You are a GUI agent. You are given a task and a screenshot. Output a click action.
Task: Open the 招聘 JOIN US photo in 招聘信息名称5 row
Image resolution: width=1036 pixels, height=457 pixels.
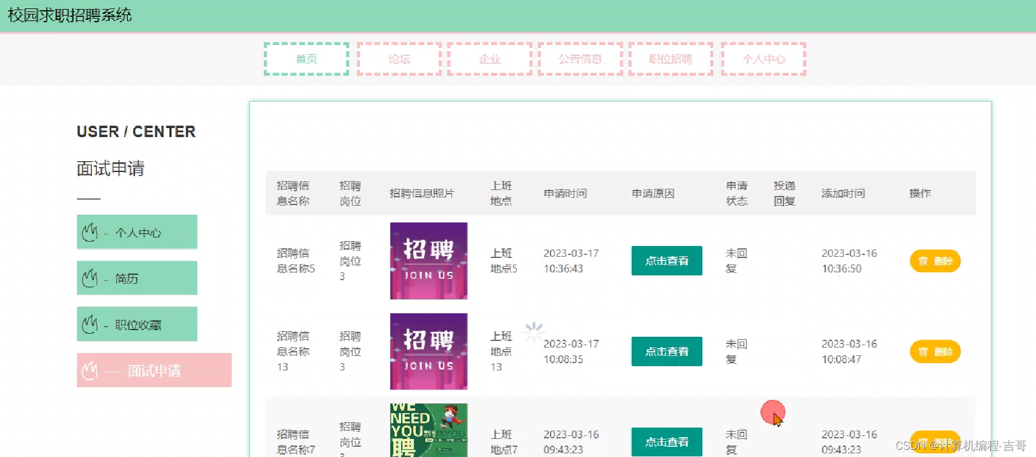point(429,261)
